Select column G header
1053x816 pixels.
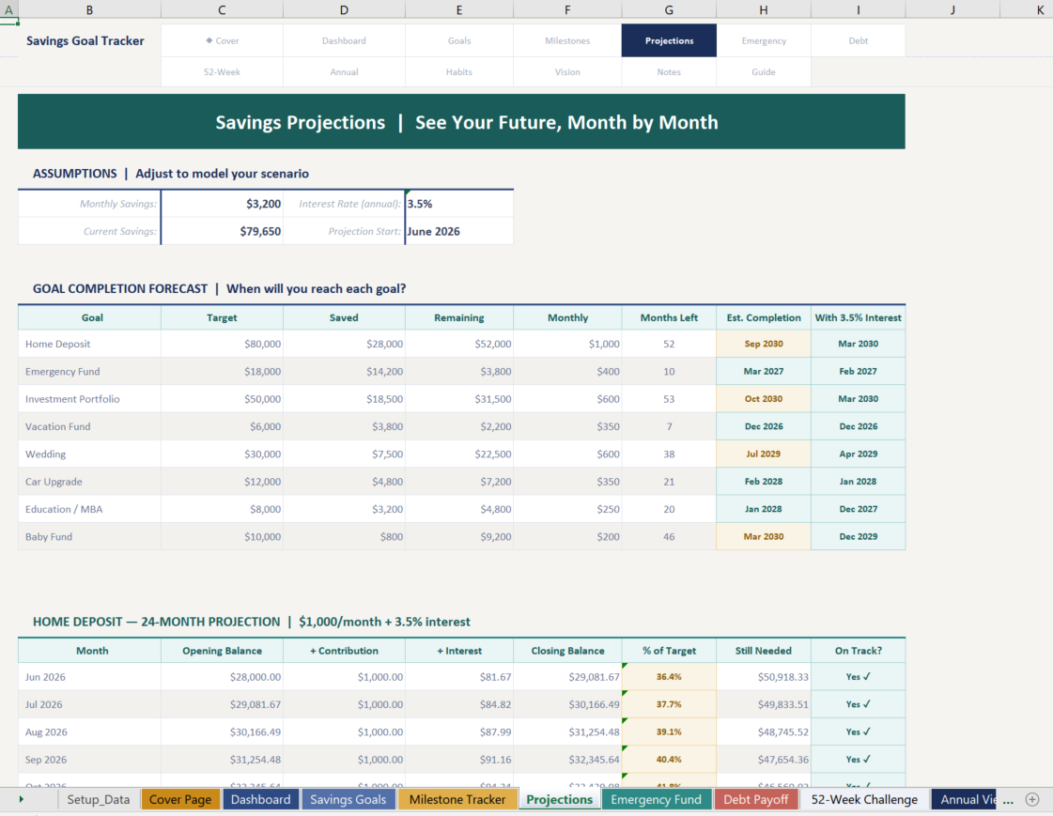pos(669,9)
